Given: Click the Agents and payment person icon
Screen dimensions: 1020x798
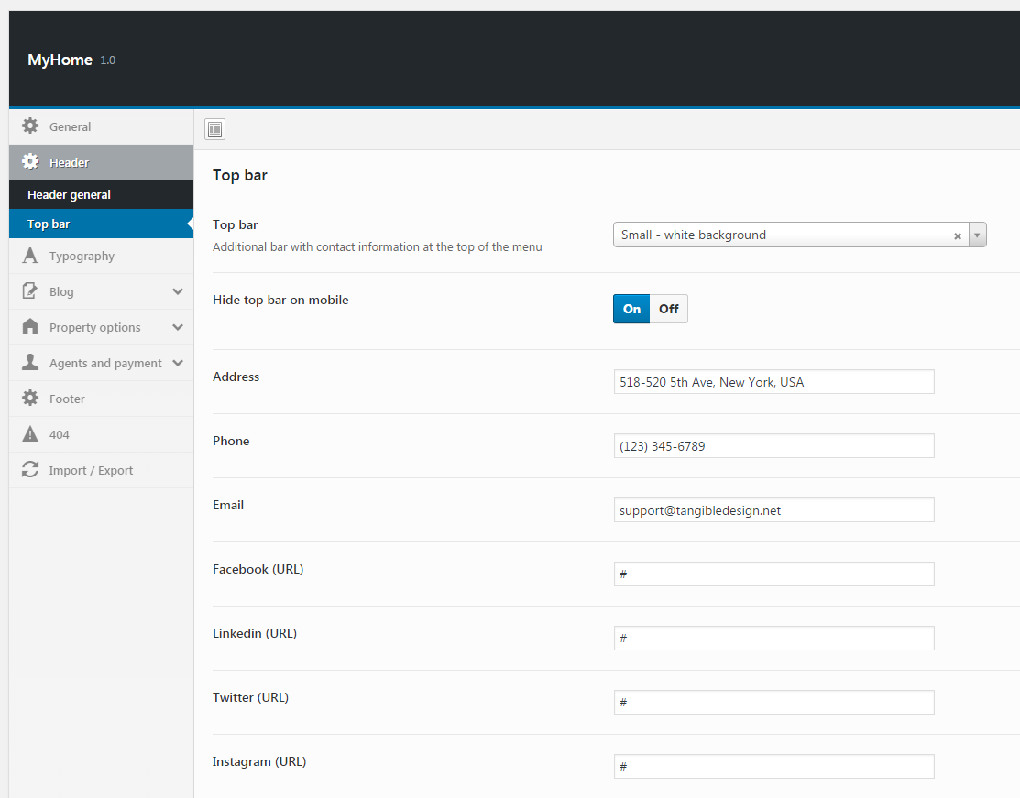Looking at the screenshot, I should coord(30,362).
